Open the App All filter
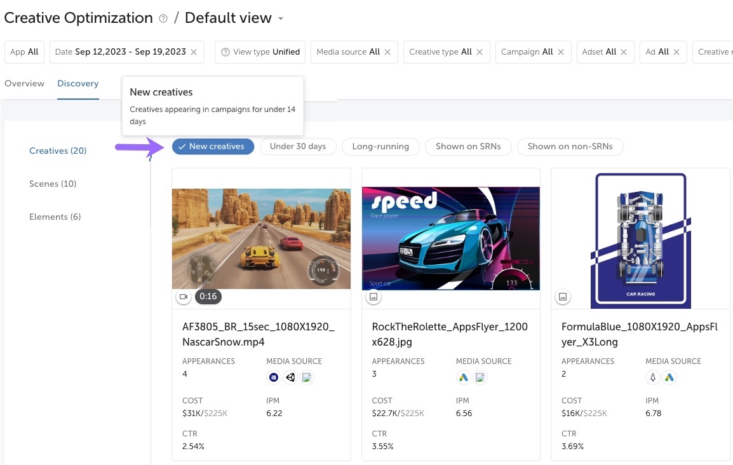The height and width of the screenshot is (465, 733). [x=24, y=52]
